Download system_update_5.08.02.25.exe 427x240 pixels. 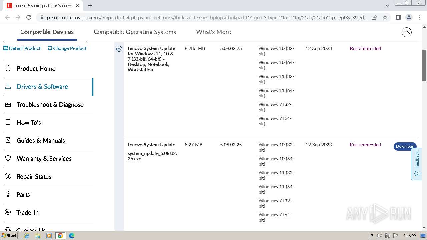(x=405, y=146)
